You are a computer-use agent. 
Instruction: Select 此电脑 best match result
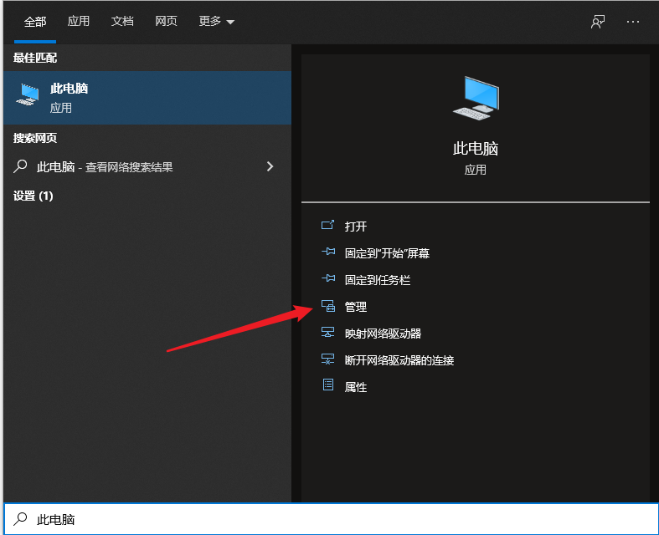coord(147,98)
